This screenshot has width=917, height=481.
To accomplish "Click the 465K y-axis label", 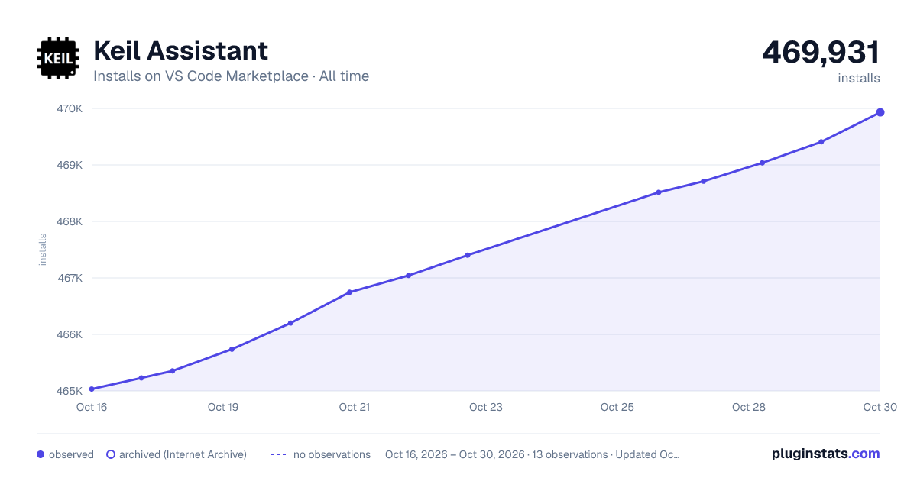I will click(x=70, y=391).
